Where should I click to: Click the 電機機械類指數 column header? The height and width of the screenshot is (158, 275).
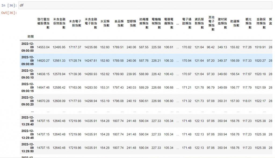pos(156,23)
